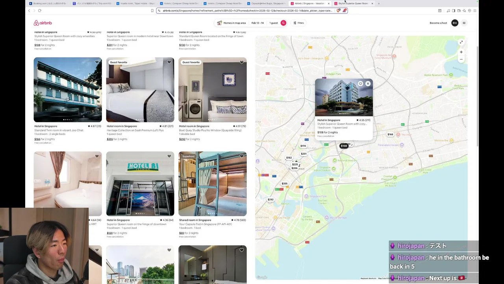
Task: Switch to the Trip.com browser tab
Action: (92, 4)
